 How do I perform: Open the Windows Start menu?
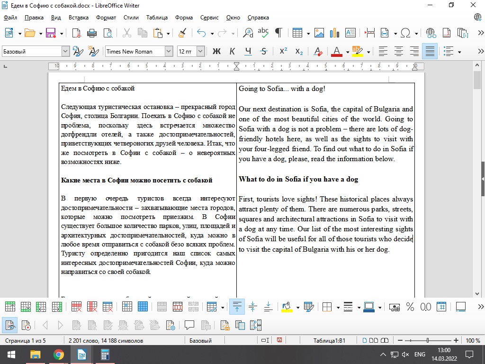(x=11, y=355)
